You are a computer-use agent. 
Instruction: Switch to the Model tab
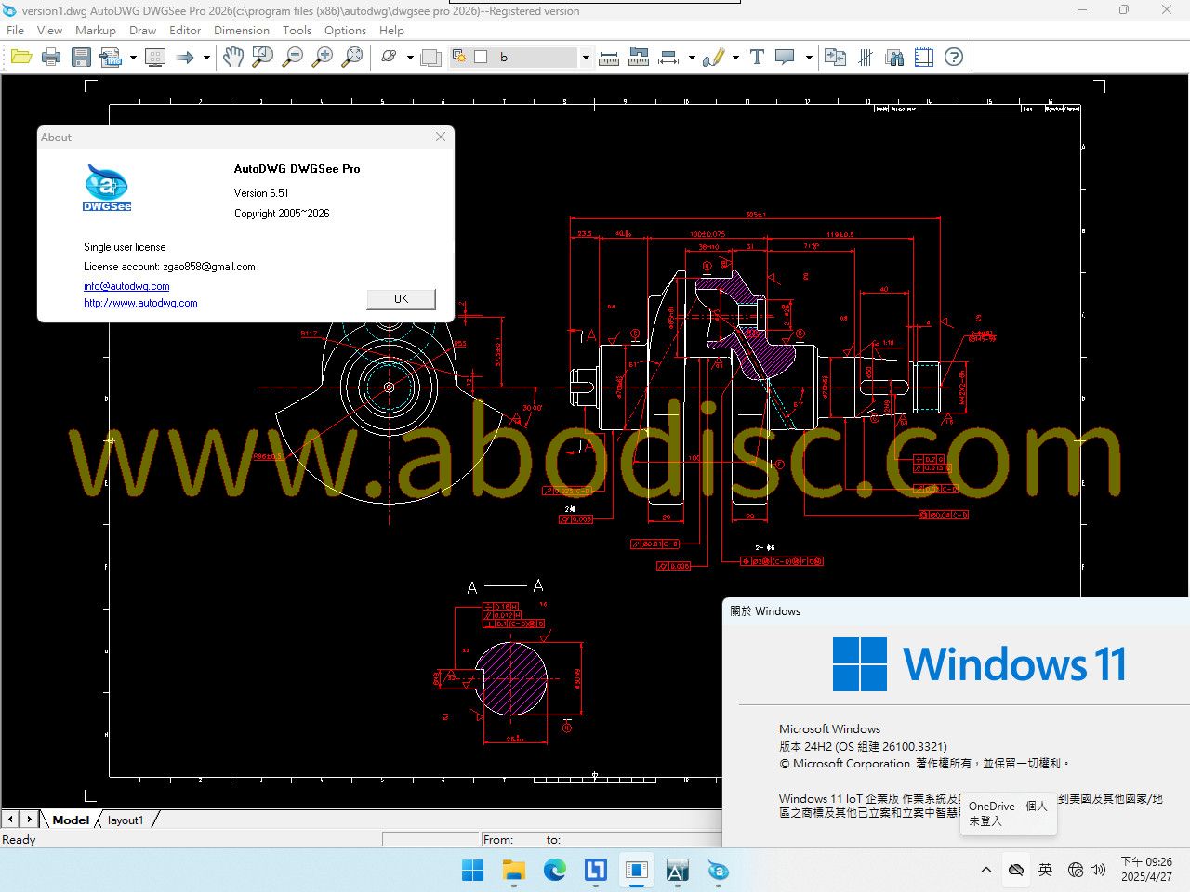tap(71, 820)
